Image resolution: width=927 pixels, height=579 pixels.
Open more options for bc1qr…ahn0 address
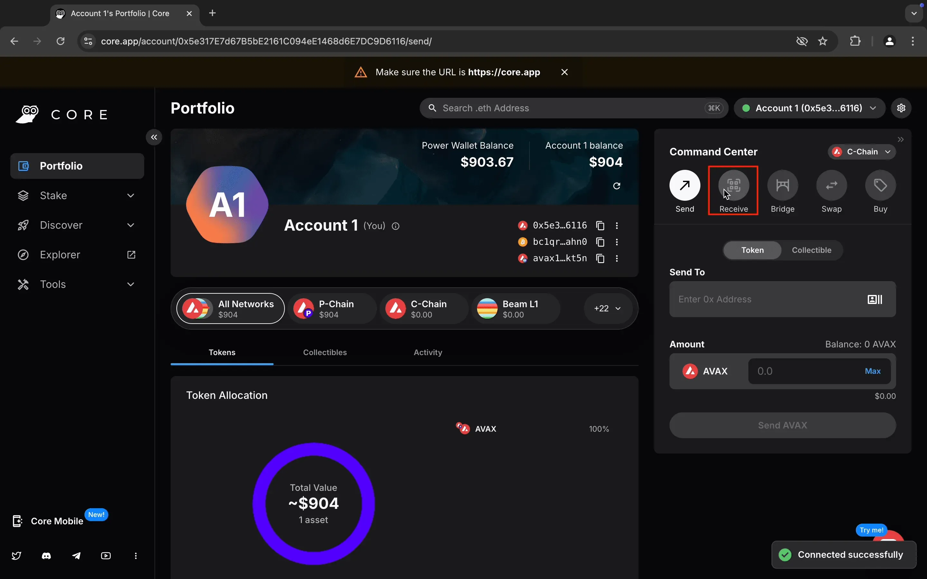pos(617,242)
